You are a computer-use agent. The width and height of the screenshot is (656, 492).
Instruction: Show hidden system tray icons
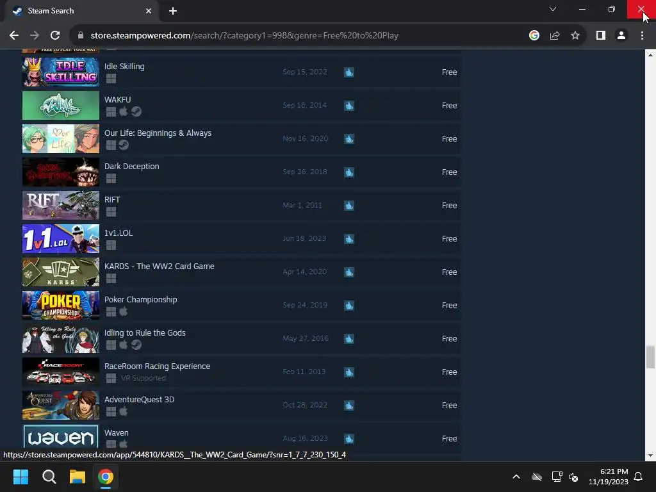pos(516,477)
